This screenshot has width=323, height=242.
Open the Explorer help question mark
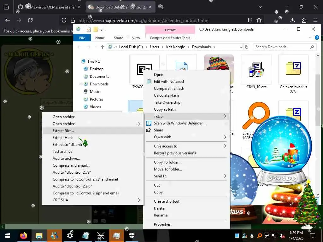click(x=317, y=37)
